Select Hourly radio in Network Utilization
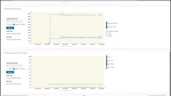Viewport: 171px width, 96px height. click(7, 25)
